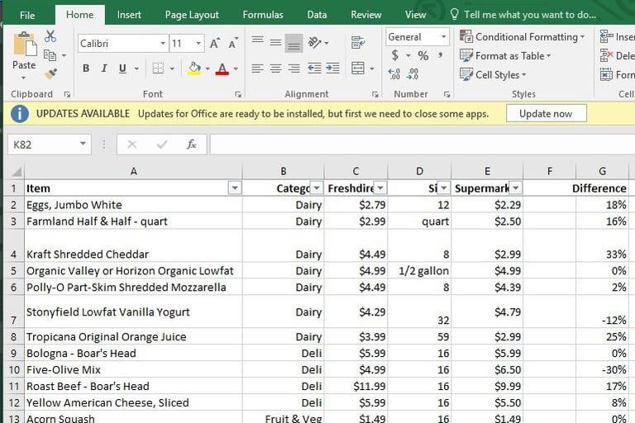Click Format as Table
The image size is (635, 423).
coord(505,56)
